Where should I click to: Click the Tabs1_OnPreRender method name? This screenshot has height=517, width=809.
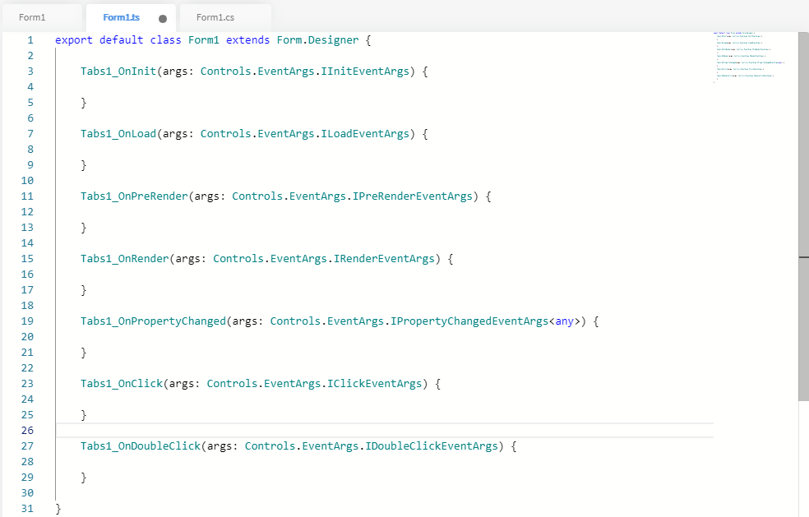[134, 196]
